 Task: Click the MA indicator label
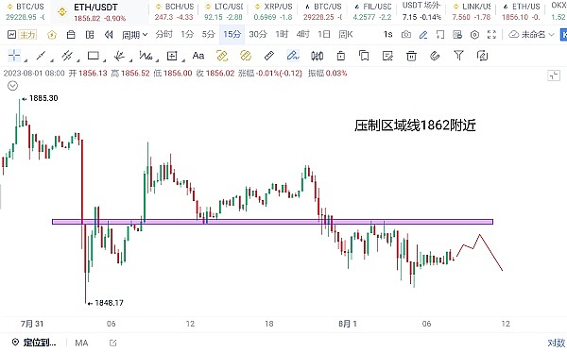point(81,343)
